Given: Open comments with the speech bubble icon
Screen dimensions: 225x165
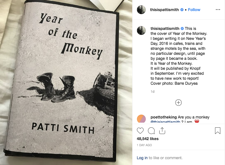Looking at the screenshot, I should click(151, 130).
